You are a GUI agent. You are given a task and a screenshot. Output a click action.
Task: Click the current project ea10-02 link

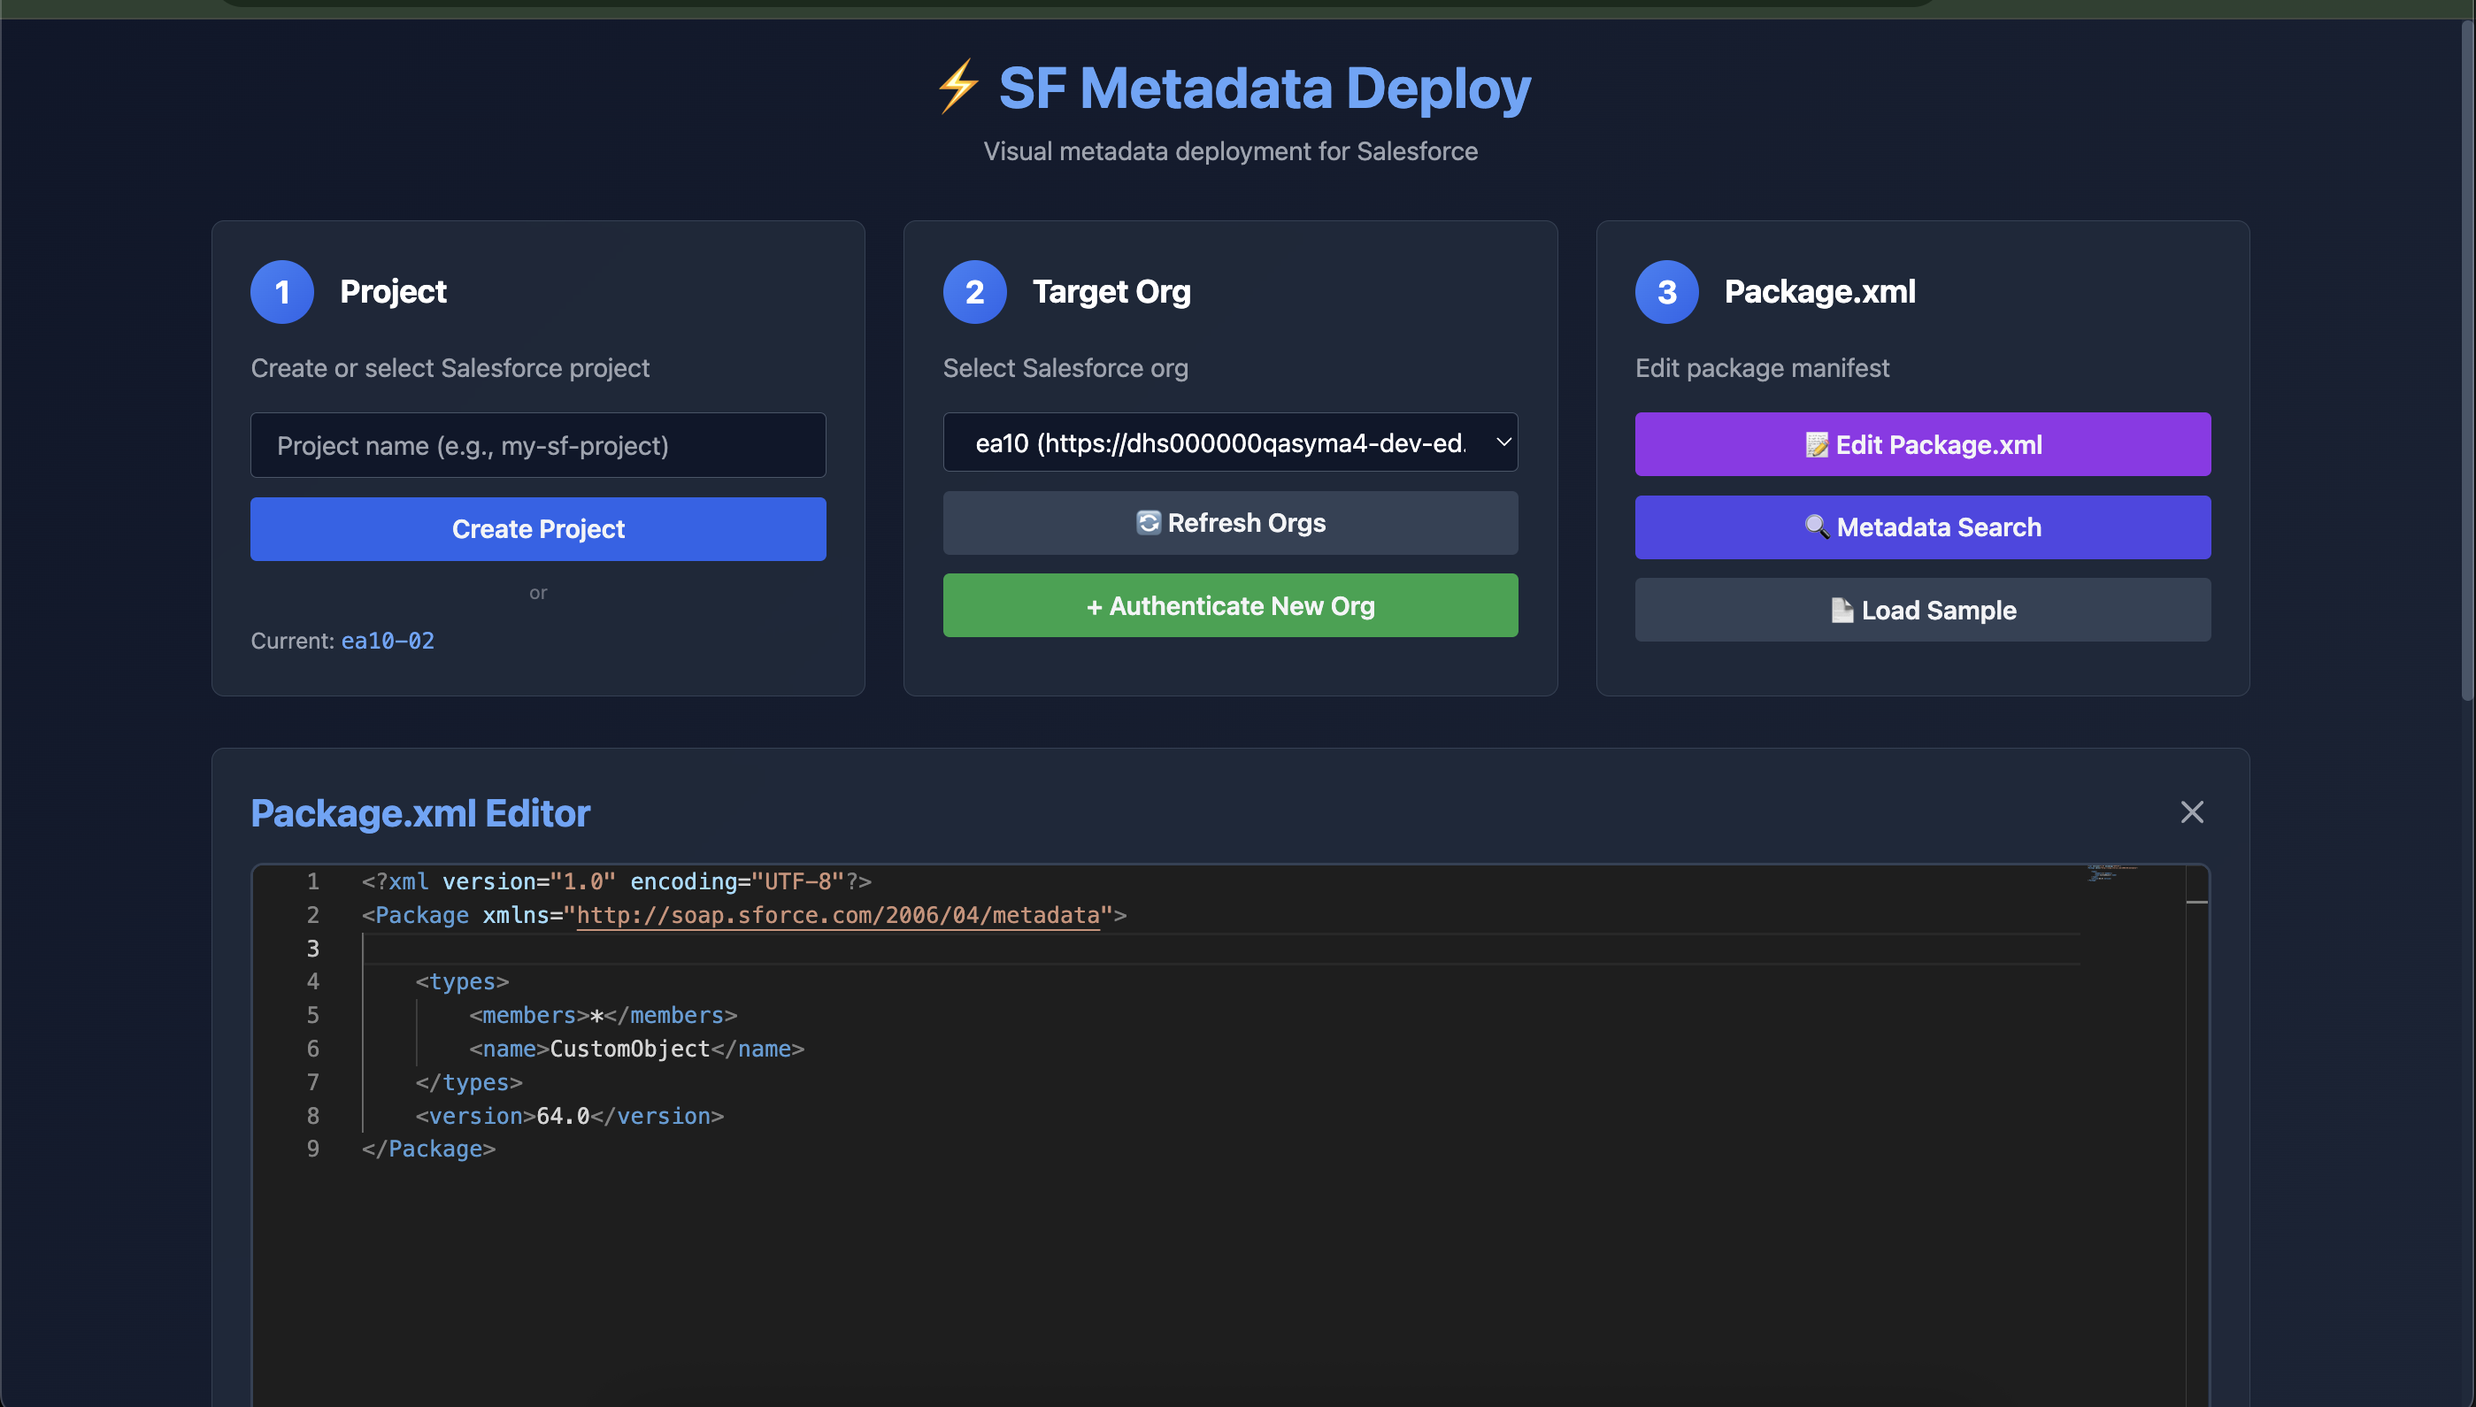388,641
